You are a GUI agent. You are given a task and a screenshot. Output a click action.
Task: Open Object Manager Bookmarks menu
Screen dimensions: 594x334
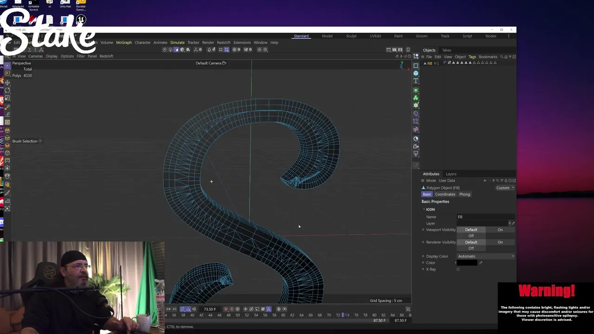pyautogui.click(x=488, y=57)
